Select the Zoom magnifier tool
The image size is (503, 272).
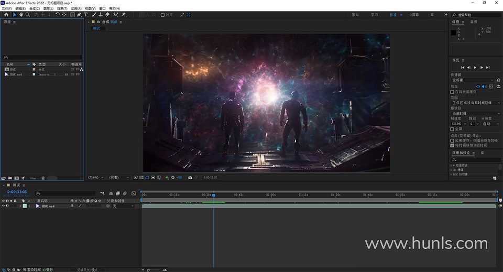tap(28, 15)
